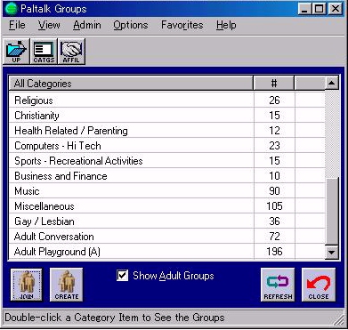This screenshot has height=330, width=348.
Task: Click the CREATE group icon button
Action: 67,285
